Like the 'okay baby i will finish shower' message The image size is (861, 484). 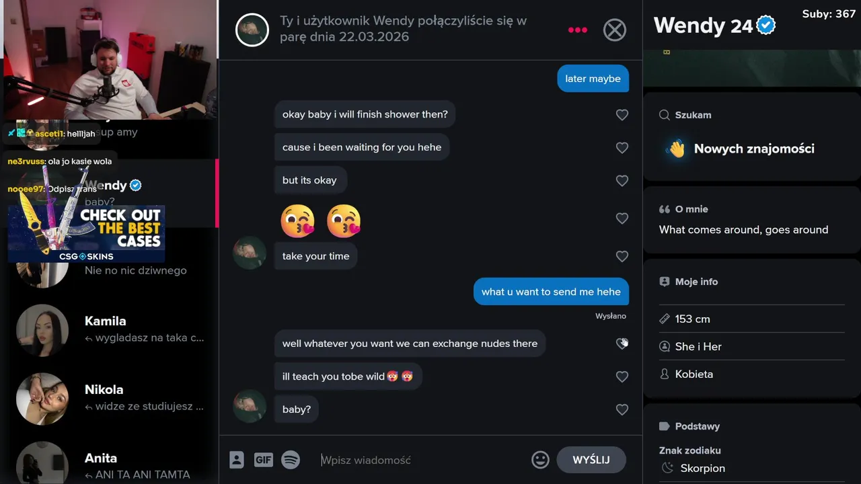tap(622, 115)
